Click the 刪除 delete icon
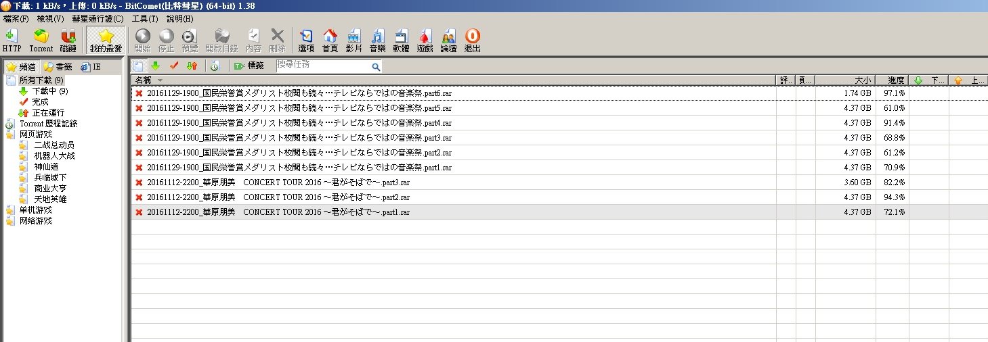Viewport: 988px width, 342px height. coord(277,41)
